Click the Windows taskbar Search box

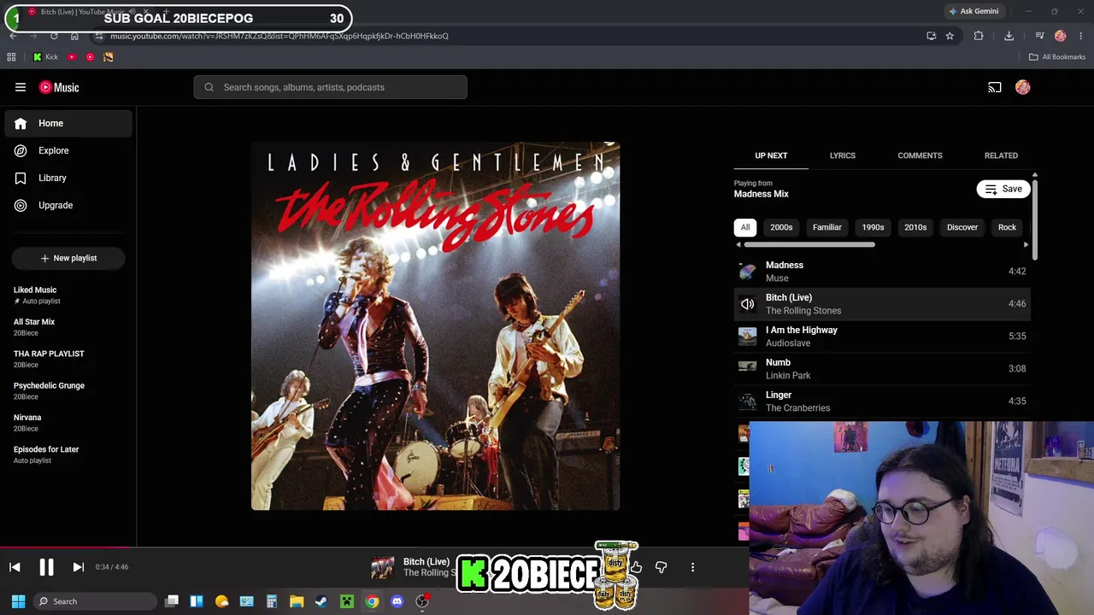point(95,601)
